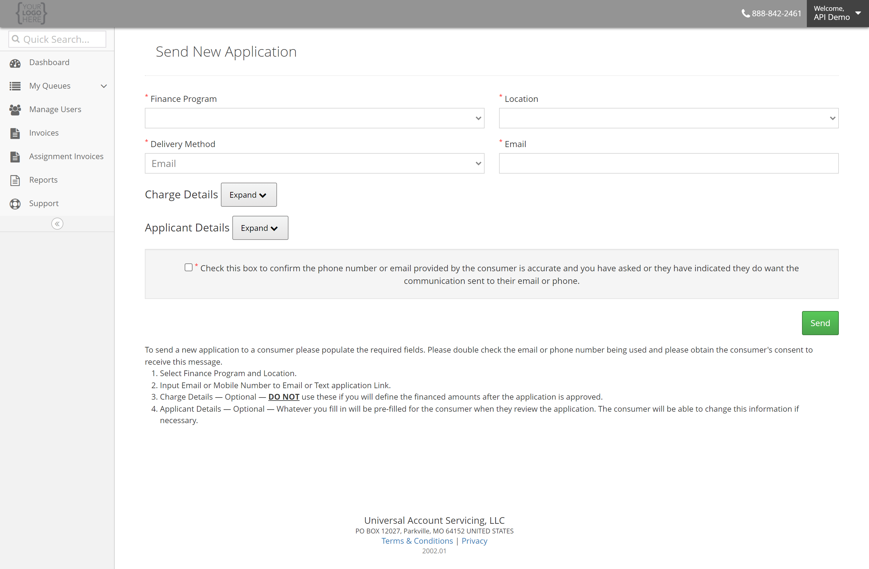The width and height of the screenshot is (869, 569).
Task: Open Support menu item
Action: click(44, 203)
